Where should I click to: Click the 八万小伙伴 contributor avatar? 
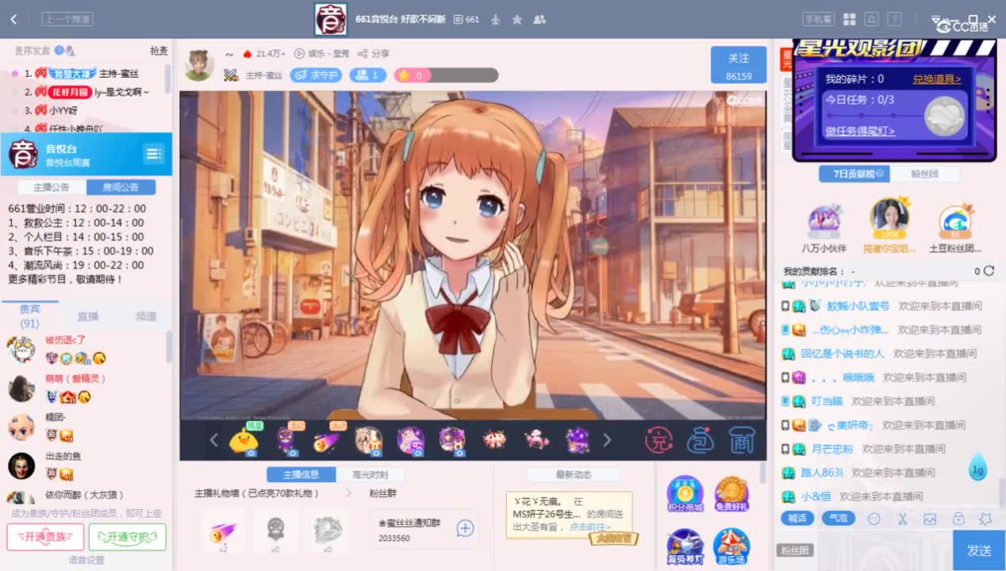[x=825, y=220]
